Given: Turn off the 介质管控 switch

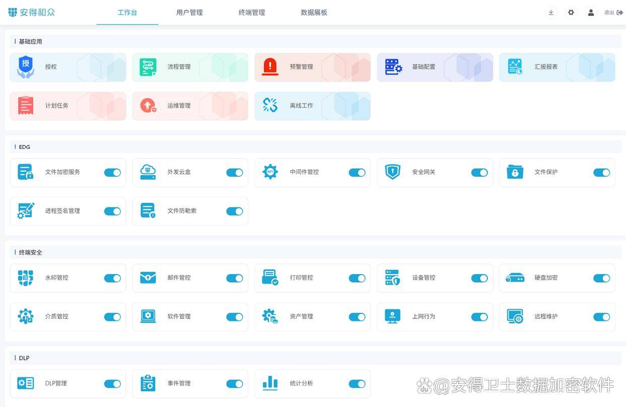Looking at the screenshot, I should [112, 317].
